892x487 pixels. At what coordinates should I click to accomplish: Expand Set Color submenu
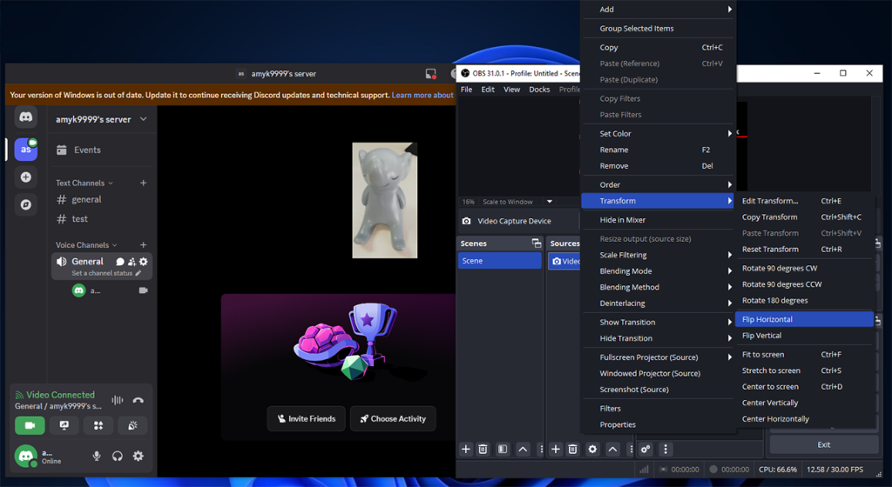tap(658, 133)
